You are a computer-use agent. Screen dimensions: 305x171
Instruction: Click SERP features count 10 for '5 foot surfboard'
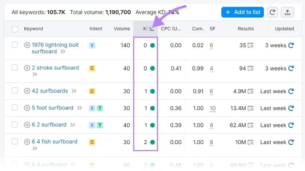pyautogui.click(x=212, y=108)
